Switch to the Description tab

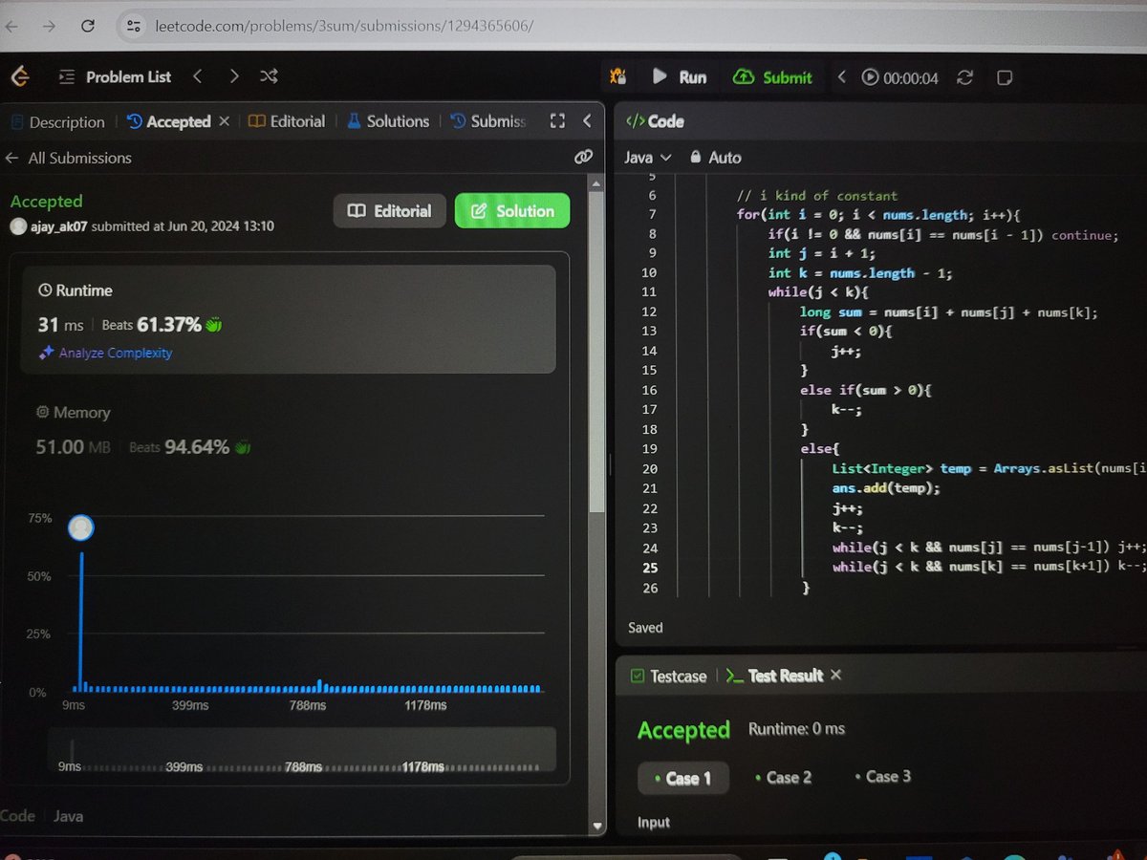coord(56,122)
